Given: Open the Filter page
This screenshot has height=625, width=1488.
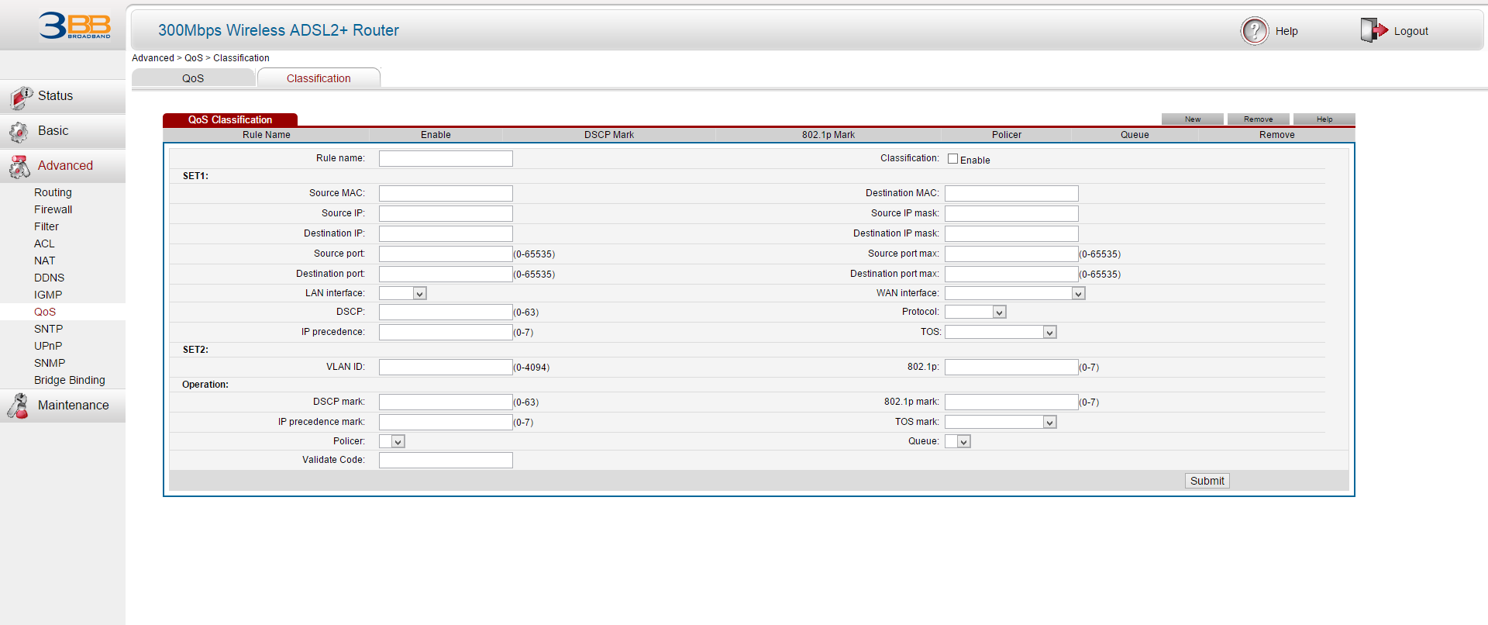Looking at the screenshot, I should click(x=46, y=226).
